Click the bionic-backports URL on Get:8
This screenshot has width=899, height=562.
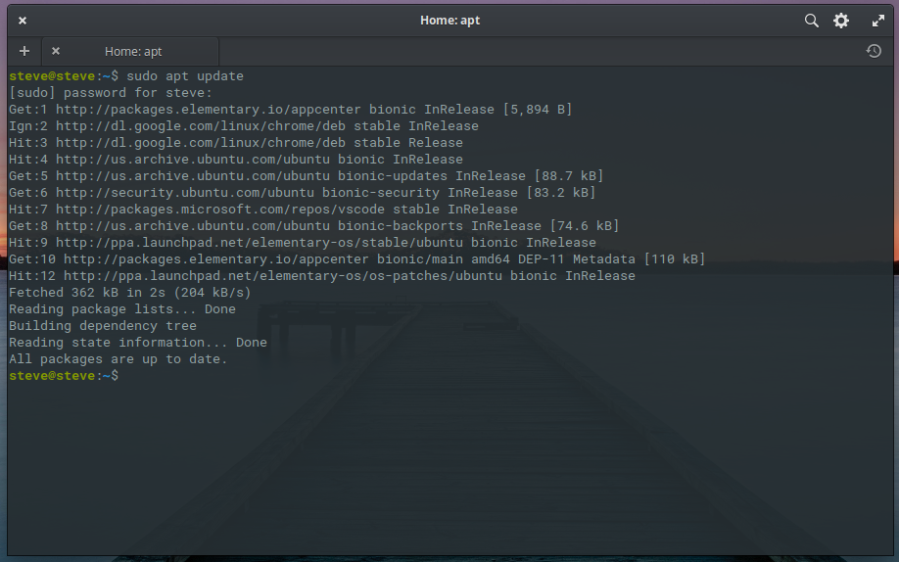pos(193,225)
